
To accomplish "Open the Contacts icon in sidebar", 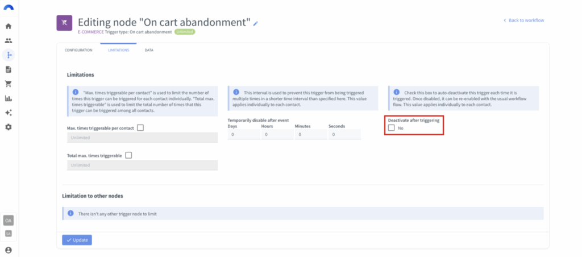I will coord(9,41).
